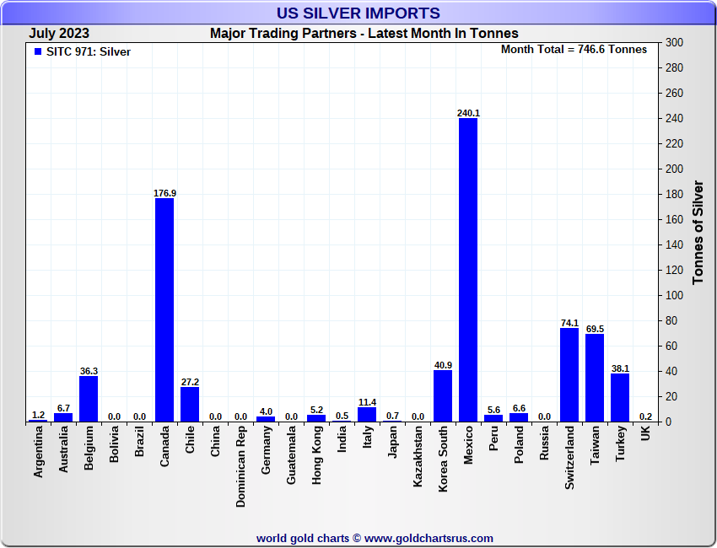Click the US SILVER IMPORTS title
The image size is (717, 548).
tap(358, 13)
